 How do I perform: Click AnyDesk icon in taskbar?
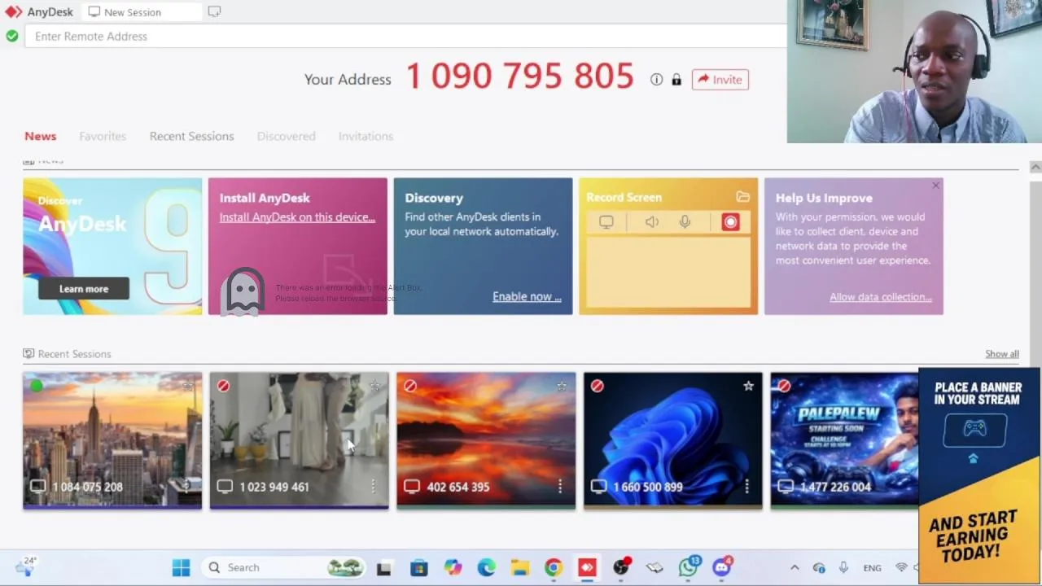pyautogui.click(x=587, y=567)
